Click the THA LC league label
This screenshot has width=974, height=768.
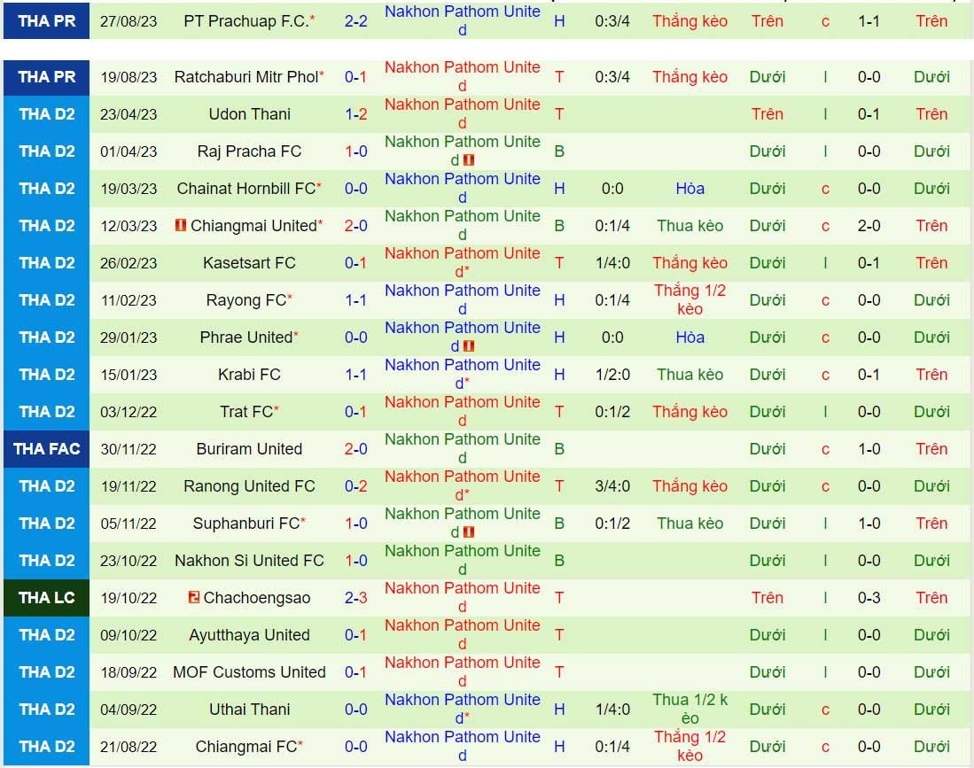click(46, 598)
